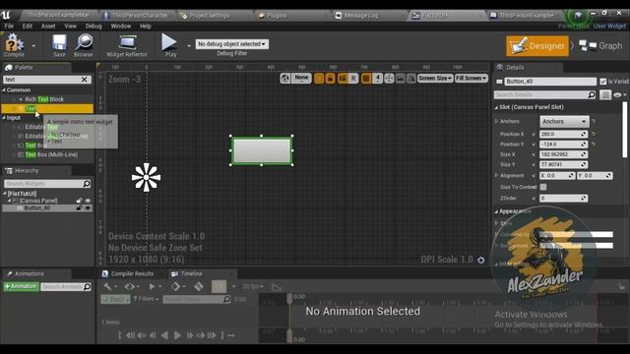Click the localization globe icon in viewport
Viewport: 630px width, 354px height.
(x=284, y=79)
